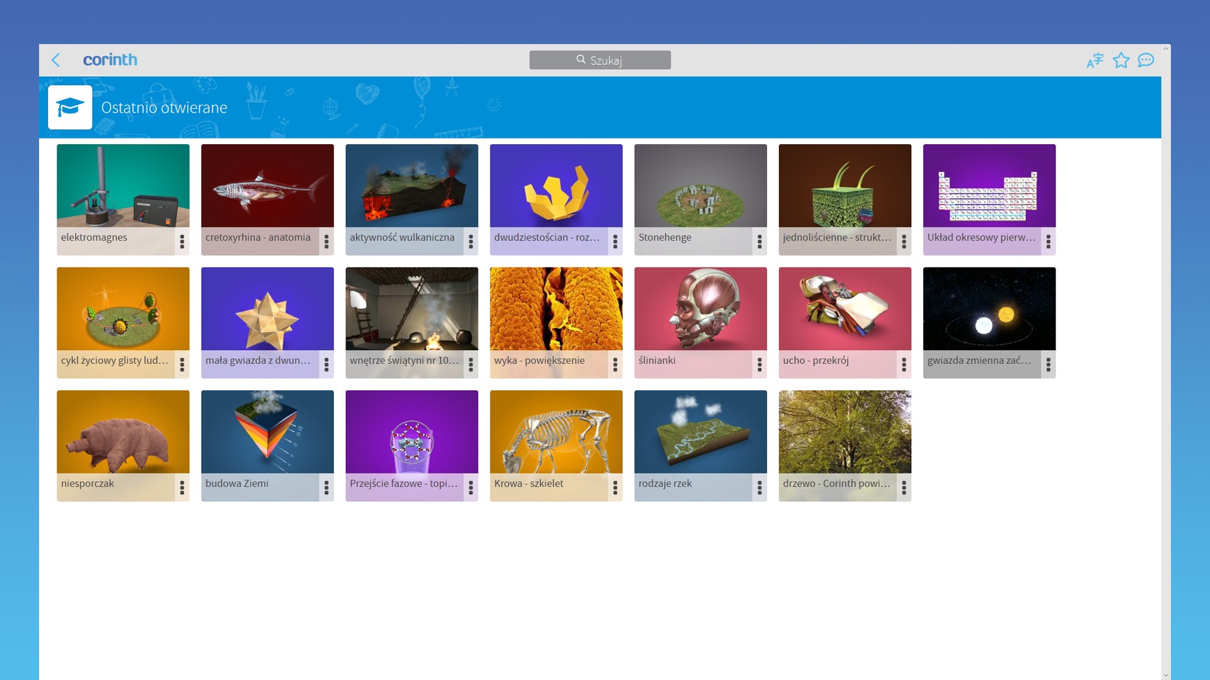This screenshot has width=1210, height=680.
Task: Toggle the favorites star icon
Action: 1121,60
